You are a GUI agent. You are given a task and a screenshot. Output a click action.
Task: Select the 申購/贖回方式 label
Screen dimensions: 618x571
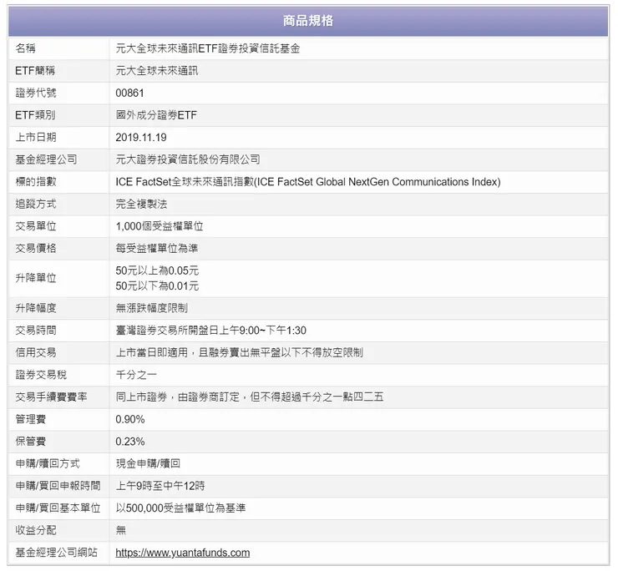(48, 463)
